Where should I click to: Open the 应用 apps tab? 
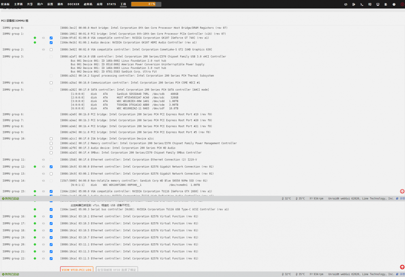click(100, 4)
